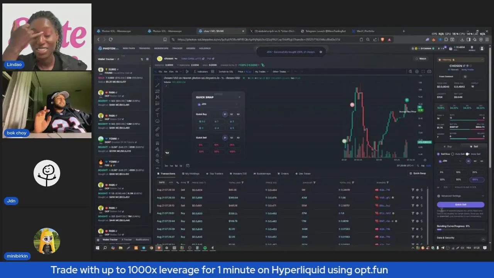Open the Holders (13) tab
Viewport: 494px width, 278px height.
pyautogui.click(x=238, y=174)
